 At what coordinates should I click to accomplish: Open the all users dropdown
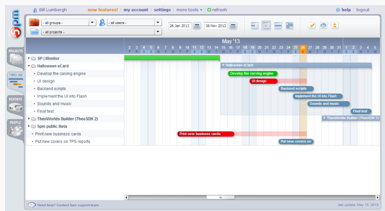(x=134, y=22)
